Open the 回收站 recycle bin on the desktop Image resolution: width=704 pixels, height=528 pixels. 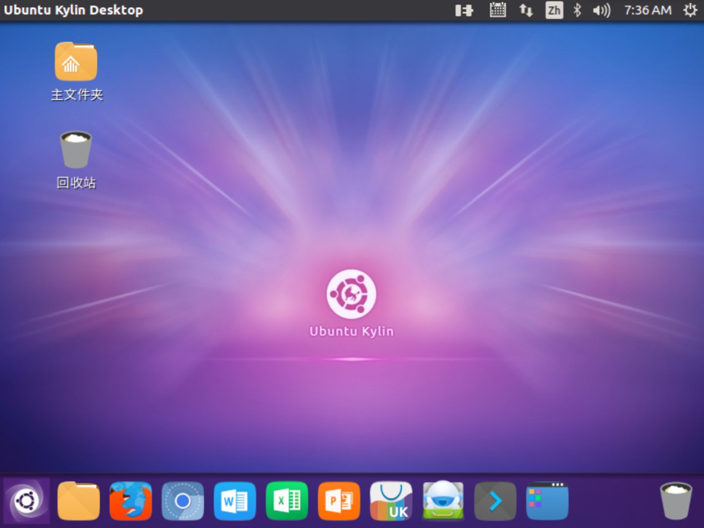(x=76, y=150)
